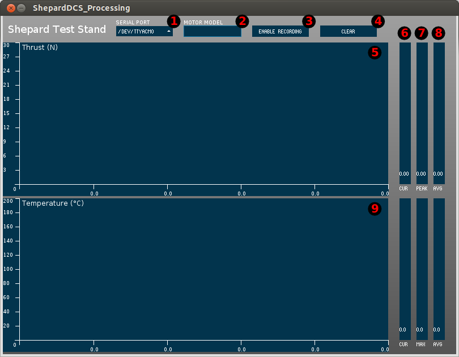Open the Serial Port dropdown
The height and width of the screenshot is (357, 459).
(144, 32)
